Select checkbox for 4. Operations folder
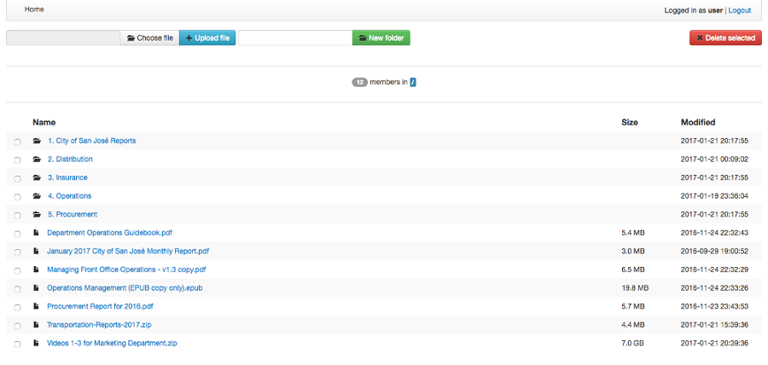The width and height of the screenshot is (768, 365). 17,197
